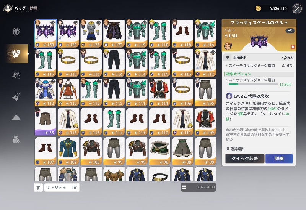Expand the 獲得場所 section

point(236,149)
